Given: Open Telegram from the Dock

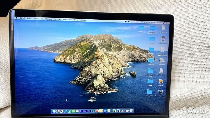Looking at the screenshot, I should [69, 111].
